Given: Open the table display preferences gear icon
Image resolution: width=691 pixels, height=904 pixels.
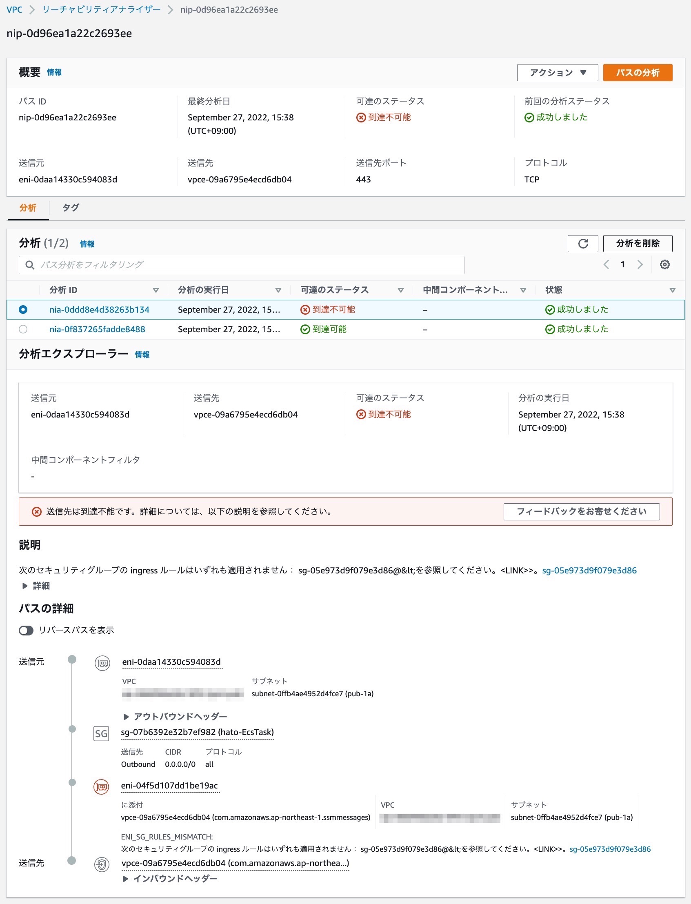Looking at the screenshot, I should point(665,264).
